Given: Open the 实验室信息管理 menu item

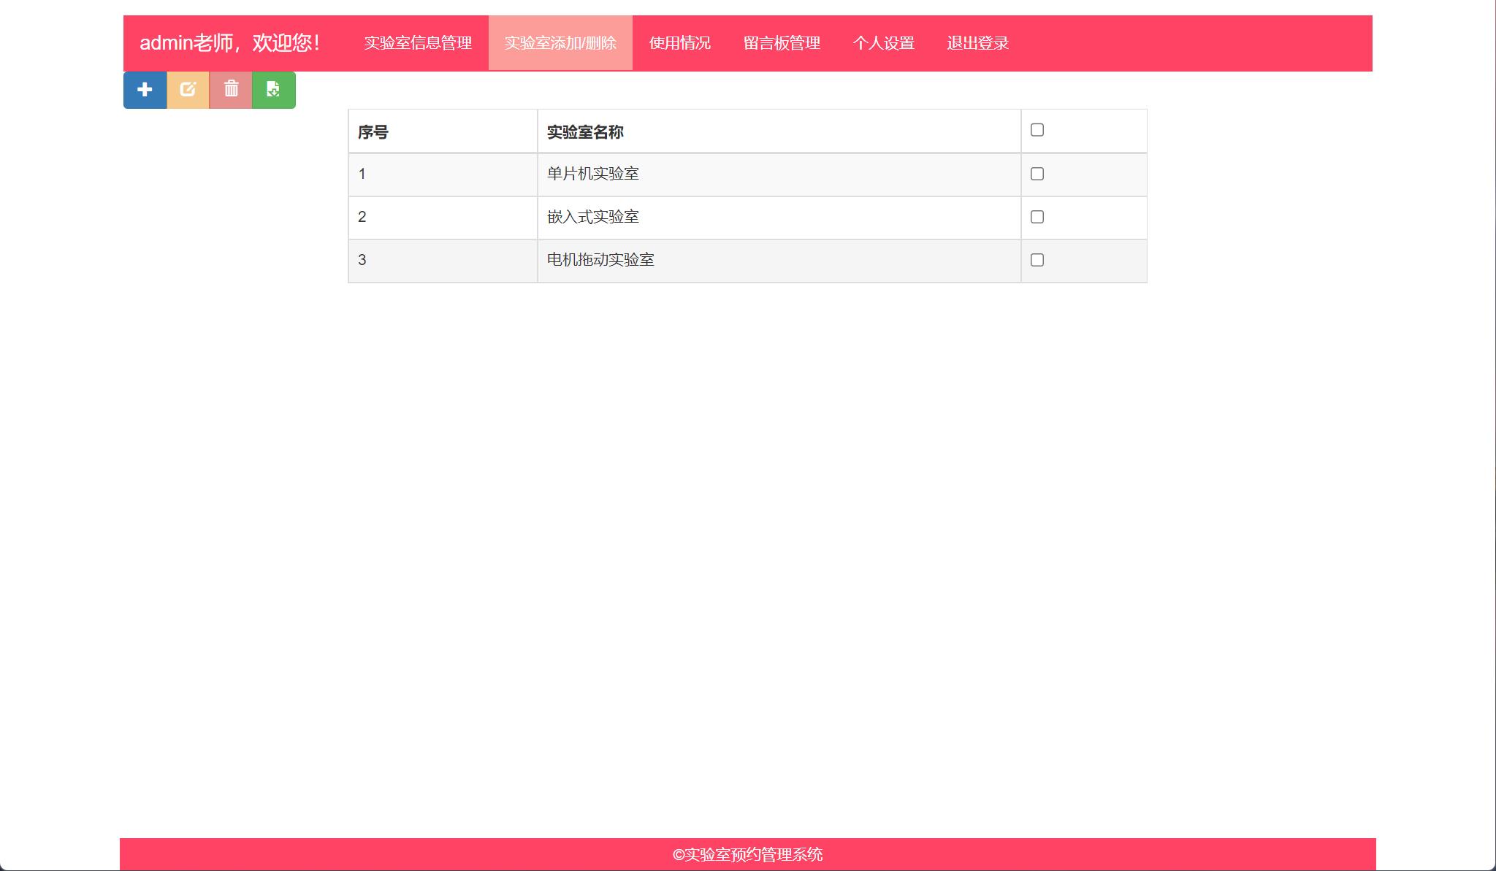Looking at the screenshot, I should tap(419, 42).
